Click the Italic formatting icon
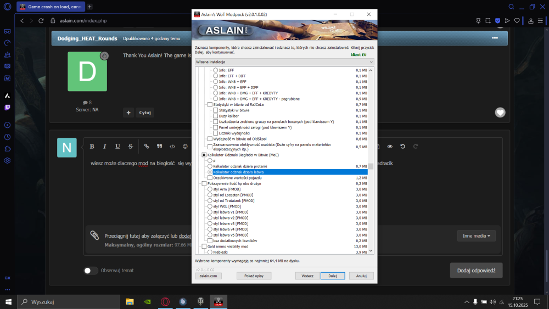Image resolution: width=549 pixels, height=309 pixels. (104, 147)
